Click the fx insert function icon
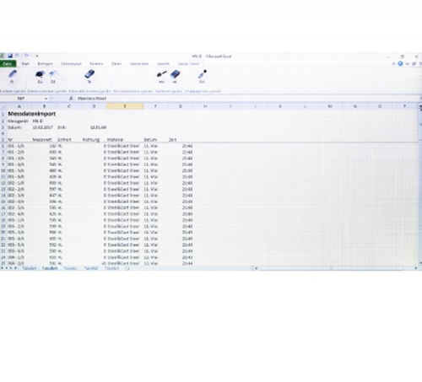 [x=71, y=99]
